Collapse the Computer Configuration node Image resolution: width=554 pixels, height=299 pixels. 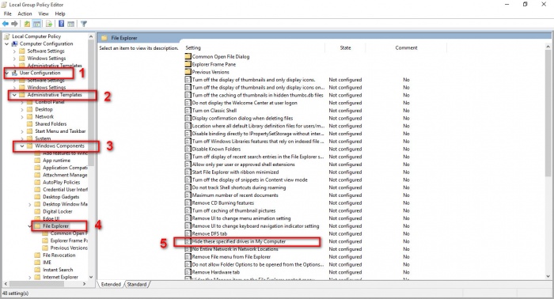(x=6, y=44)
